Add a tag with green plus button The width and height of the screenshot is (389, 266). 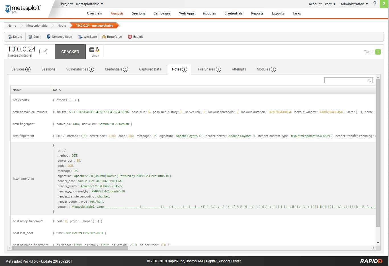tap(378, 52)
